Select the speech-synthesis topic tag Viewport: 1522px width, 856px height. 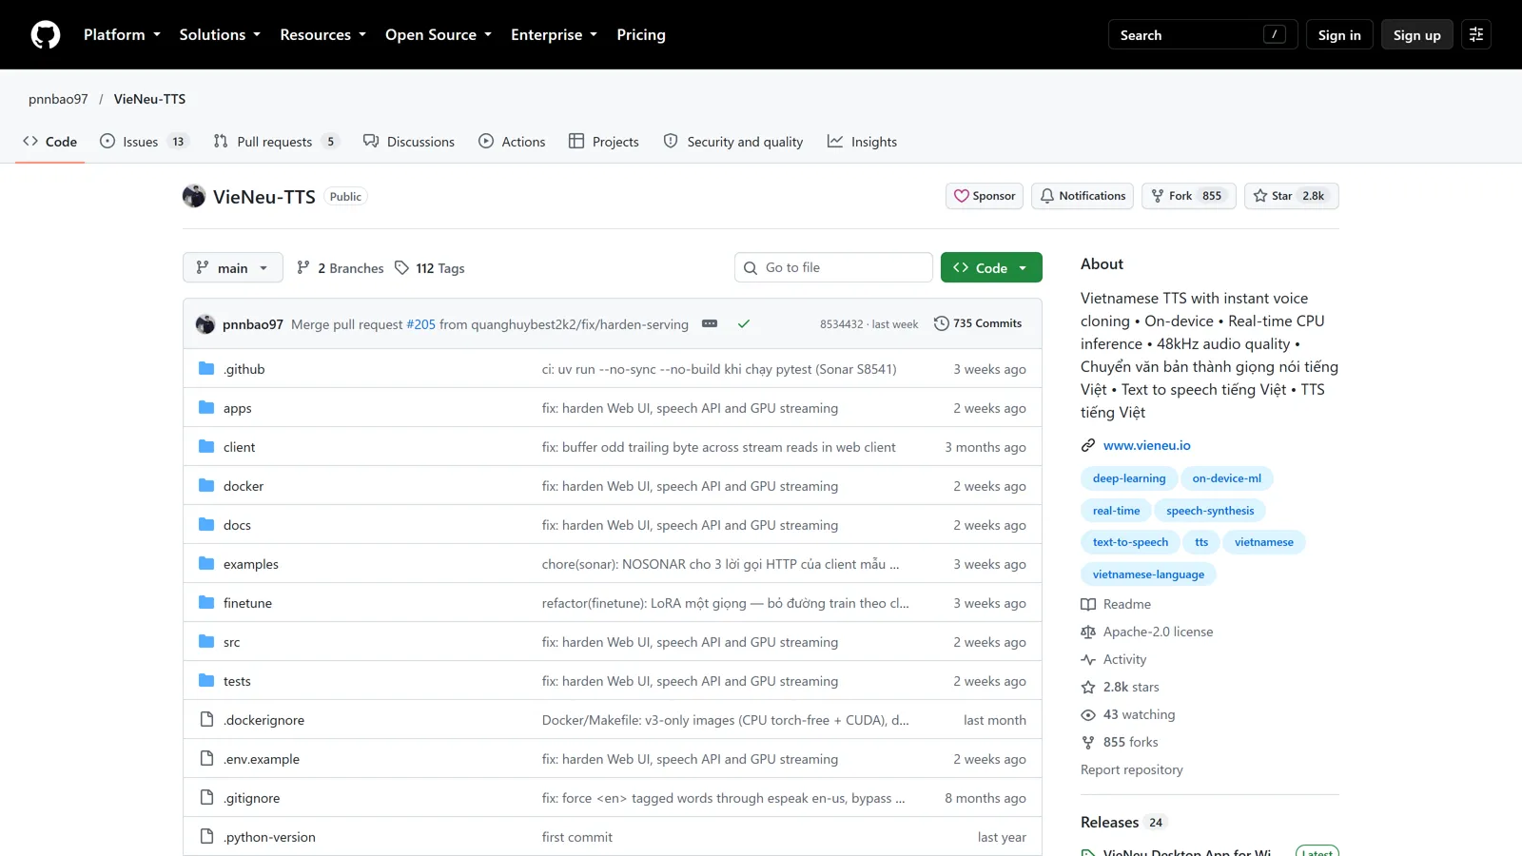click(1210, 511)
